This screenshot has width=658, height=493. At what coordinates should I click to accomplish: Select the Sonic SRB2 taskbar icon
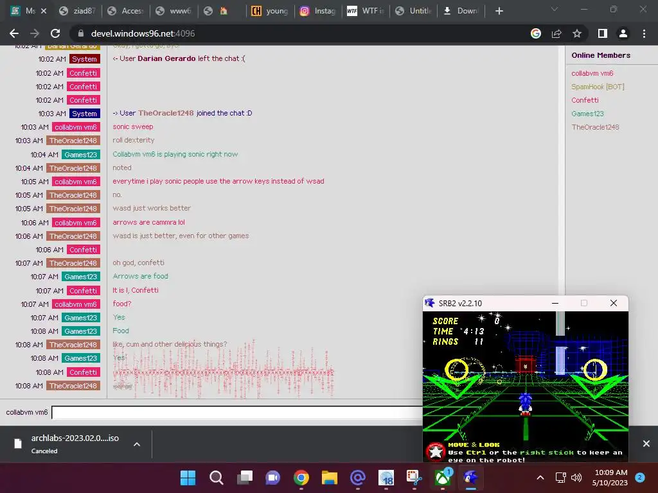[x=471, y=478]
